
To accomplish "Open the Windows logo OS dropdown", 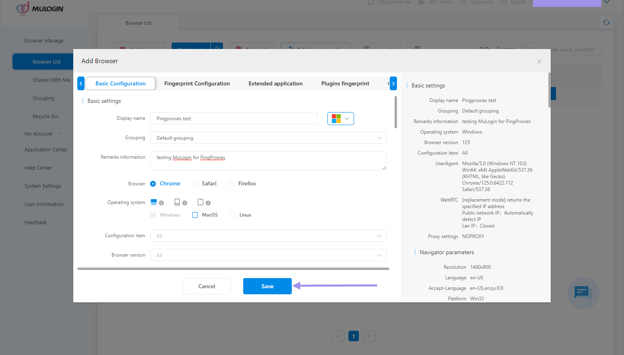I will (341, 119).
